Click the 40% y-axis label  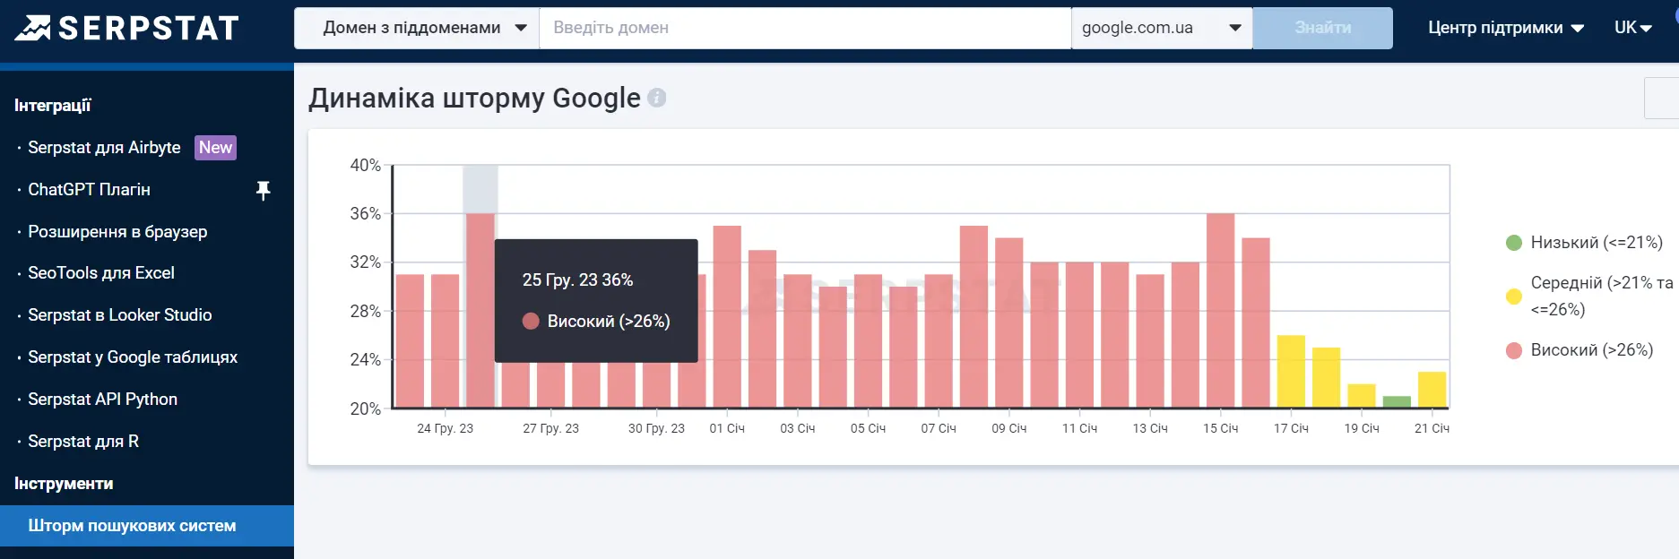(x=366, y=166)
